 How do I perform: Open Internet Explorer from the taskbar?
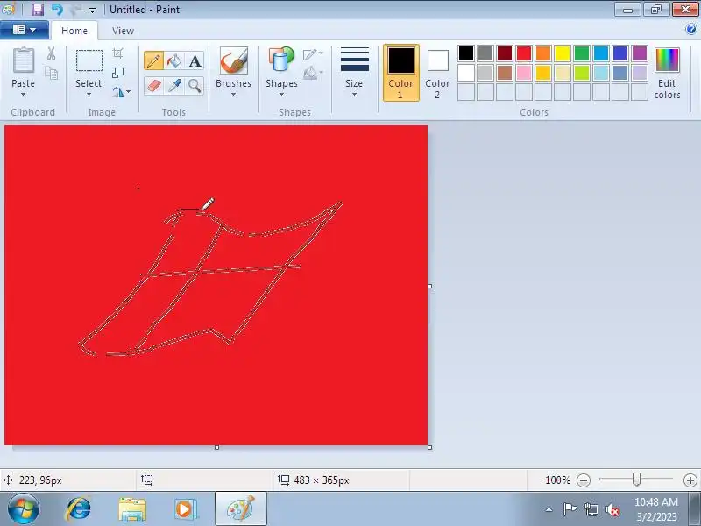78,509
